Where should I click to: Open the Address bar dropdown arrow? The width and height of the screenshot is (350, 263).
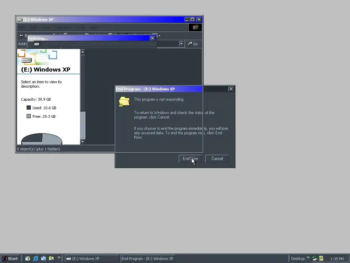(181, 44)
